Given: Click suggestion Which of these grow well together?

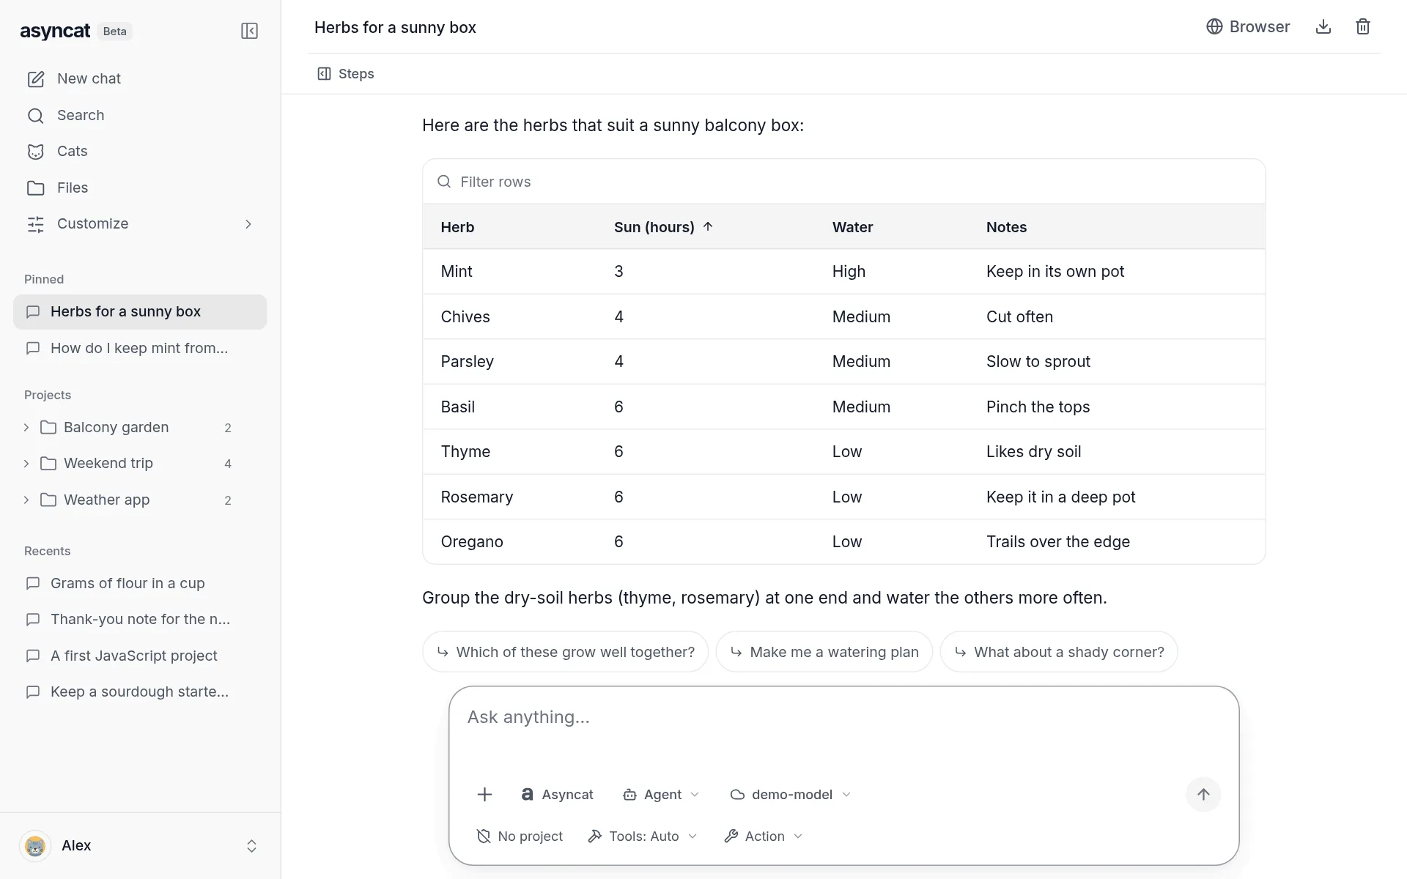Looking at the screenshot, I should tap(565, 652).
